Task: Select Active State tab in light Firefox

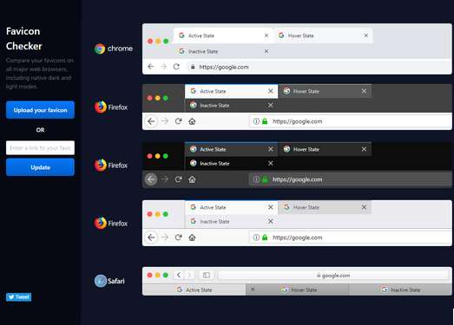Action: click(x=231, y=207)
